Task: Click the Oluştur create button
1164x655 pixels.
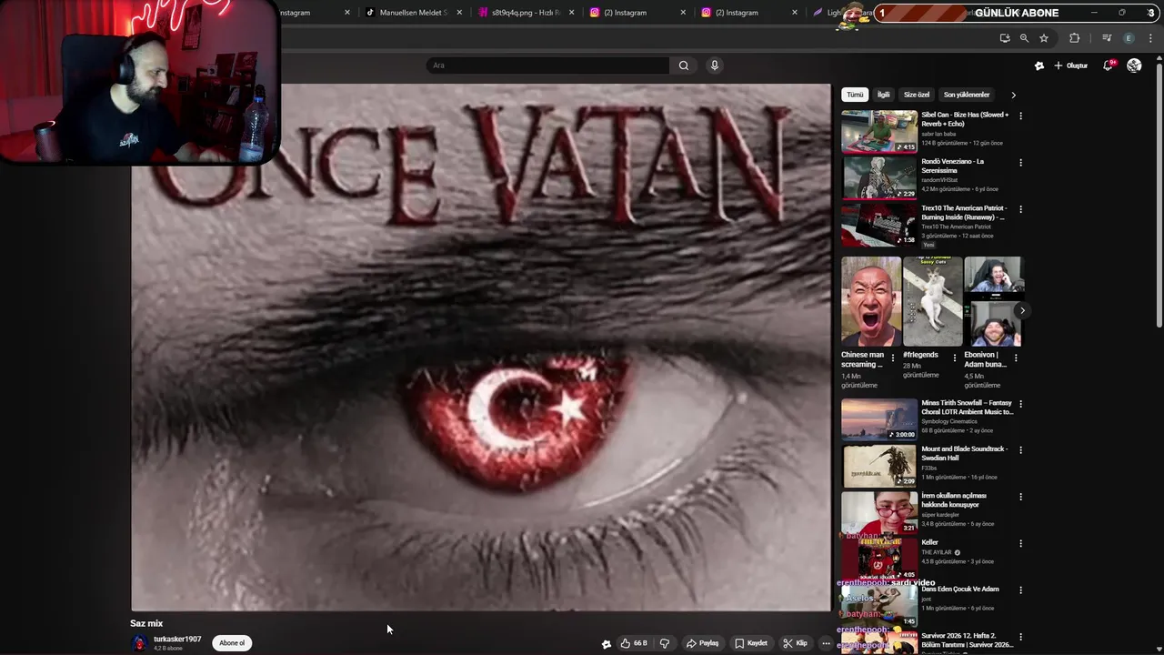Action: (x=1071, y=65)
